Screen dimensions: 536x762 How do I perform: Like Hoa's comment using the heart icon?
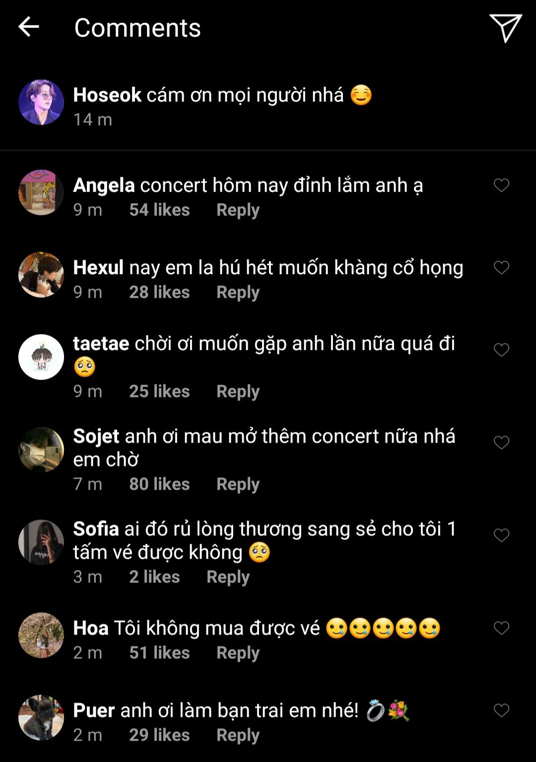[501, 628]
